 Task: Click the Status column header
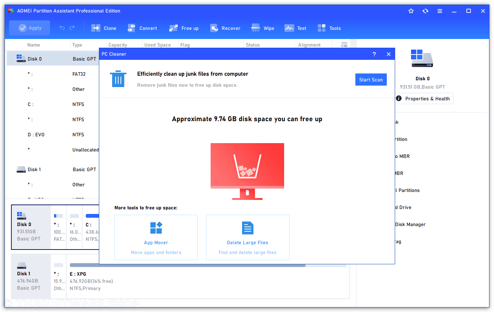(x=253, y=45)
